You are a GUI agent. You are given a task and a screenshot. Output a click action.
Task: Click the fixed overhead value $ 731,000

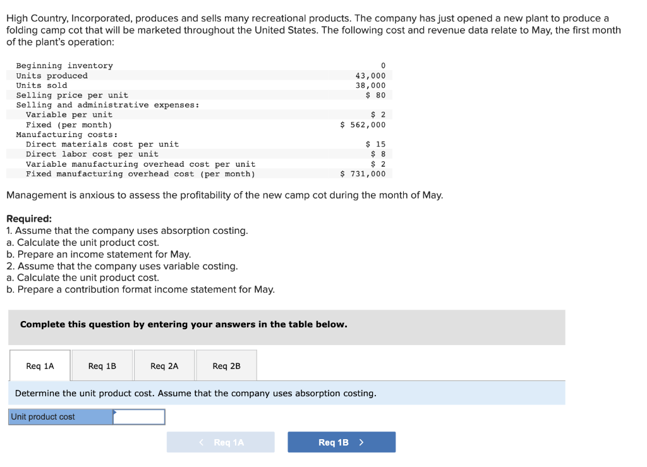(x=363, y=174)
